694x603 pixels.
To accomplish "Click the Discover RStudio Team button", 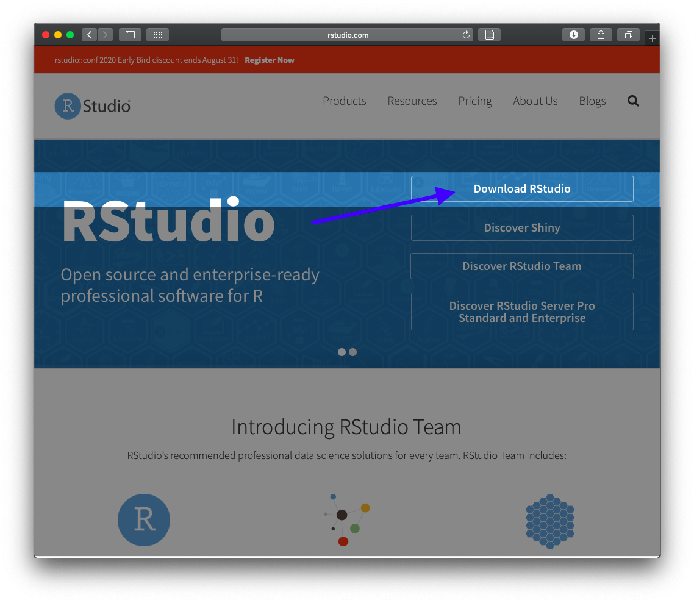I will pyautogui.click(x=522, y=266).
